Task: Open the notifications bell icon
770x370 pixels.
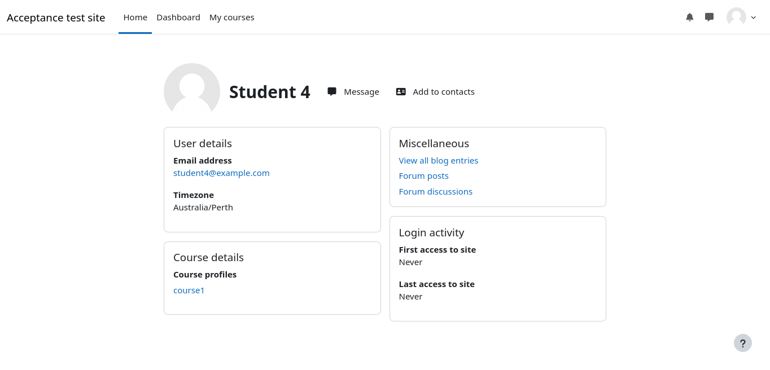Action: coord(689,17)
